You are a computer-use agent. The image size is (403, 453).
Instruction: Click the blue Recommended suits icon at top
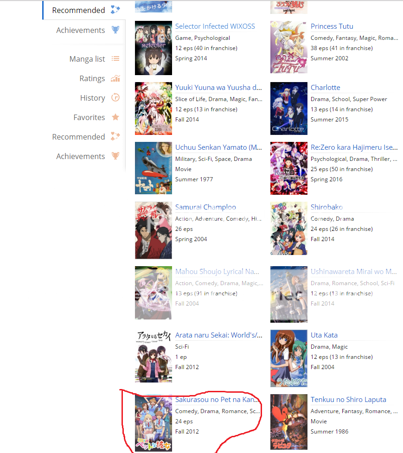115,10
